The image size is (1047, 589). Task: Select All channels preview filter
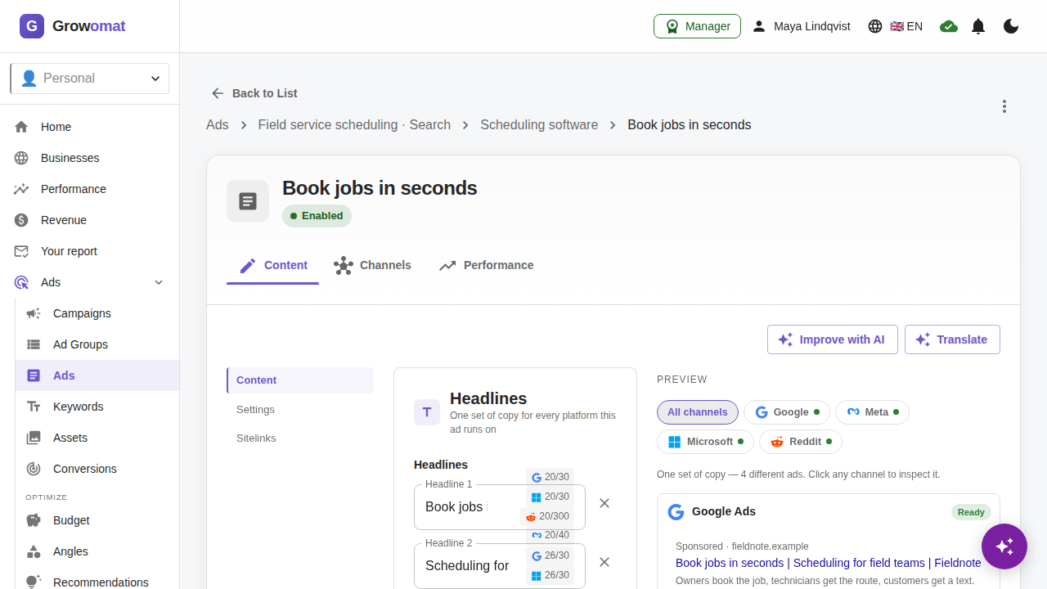[698, 412]
